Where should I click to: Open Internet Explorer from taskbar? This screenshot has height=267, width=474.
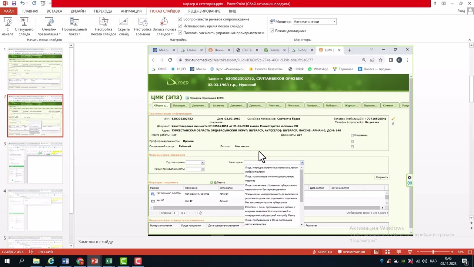click(x=51, y=261)
